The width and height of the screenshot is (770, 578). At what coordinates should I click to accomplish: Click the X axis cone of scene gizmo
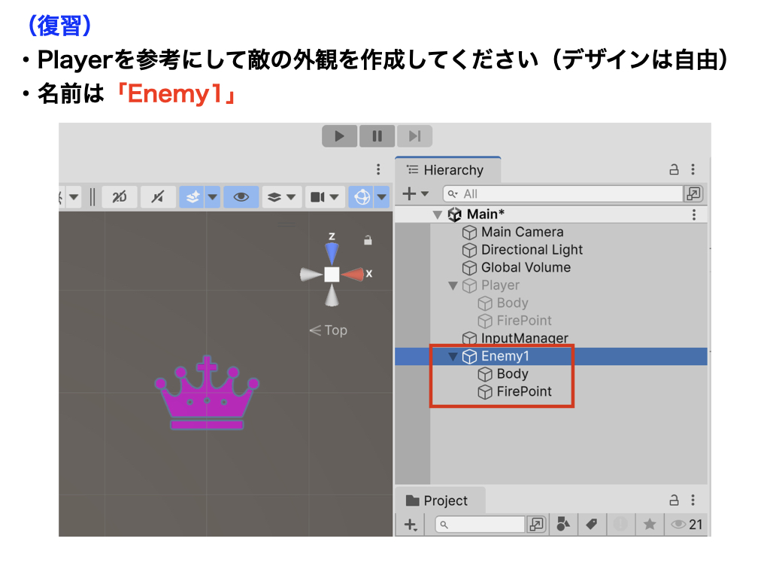[353, 274]
